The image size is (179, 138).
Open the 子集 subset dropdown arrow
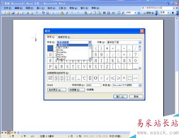(x=140, y=42)
